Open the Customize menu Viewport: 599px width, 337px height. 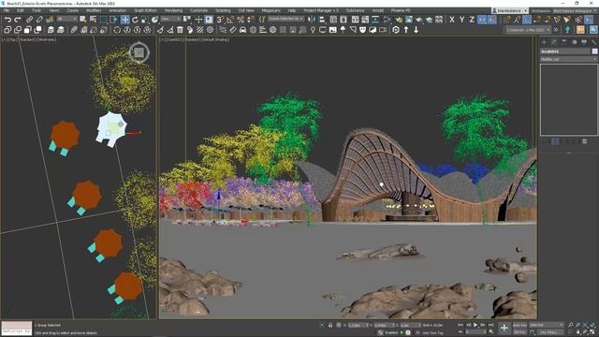(198, 10)
